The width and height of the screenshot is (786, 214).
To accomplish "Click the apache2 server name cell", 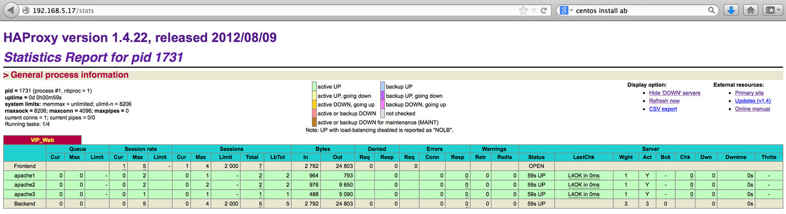I will (x=25, y=185).
